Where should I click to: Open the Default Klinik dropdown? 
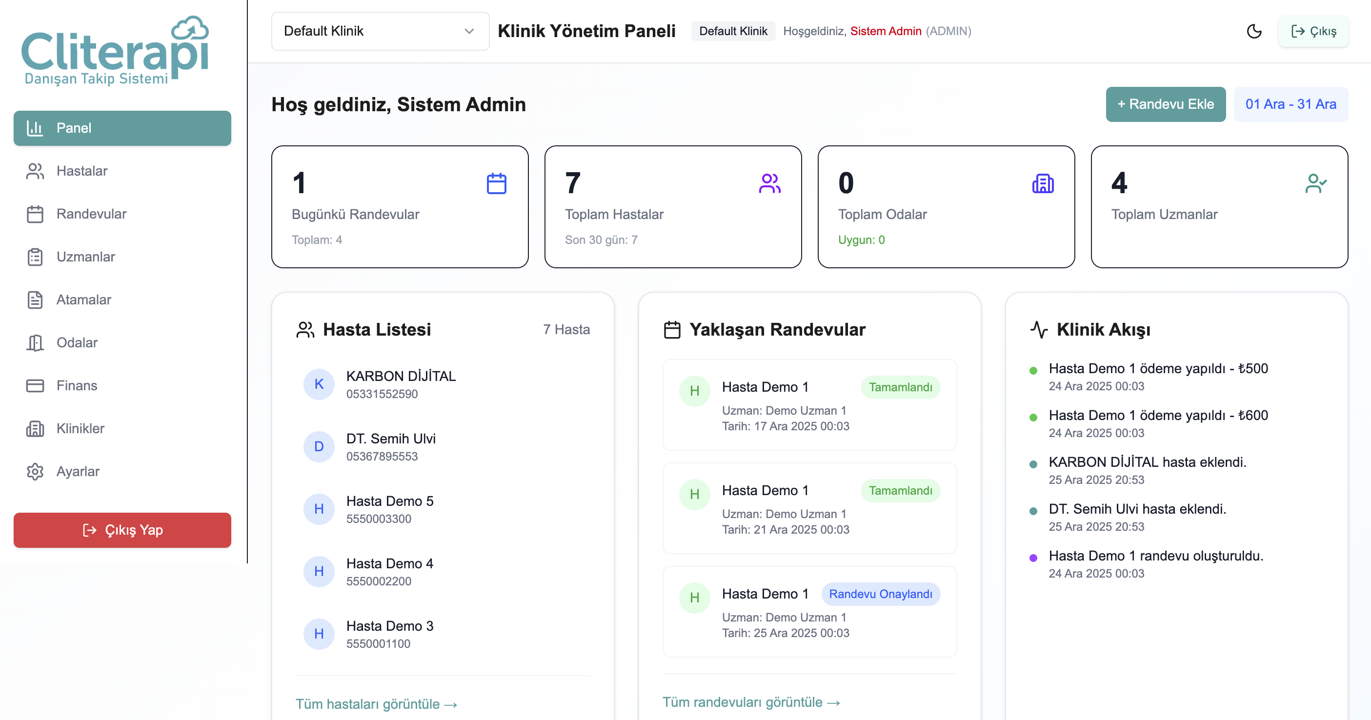point(380,31)
